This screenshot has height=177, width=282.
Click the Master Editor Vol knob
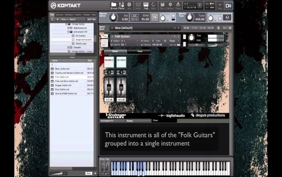point(113,17)
